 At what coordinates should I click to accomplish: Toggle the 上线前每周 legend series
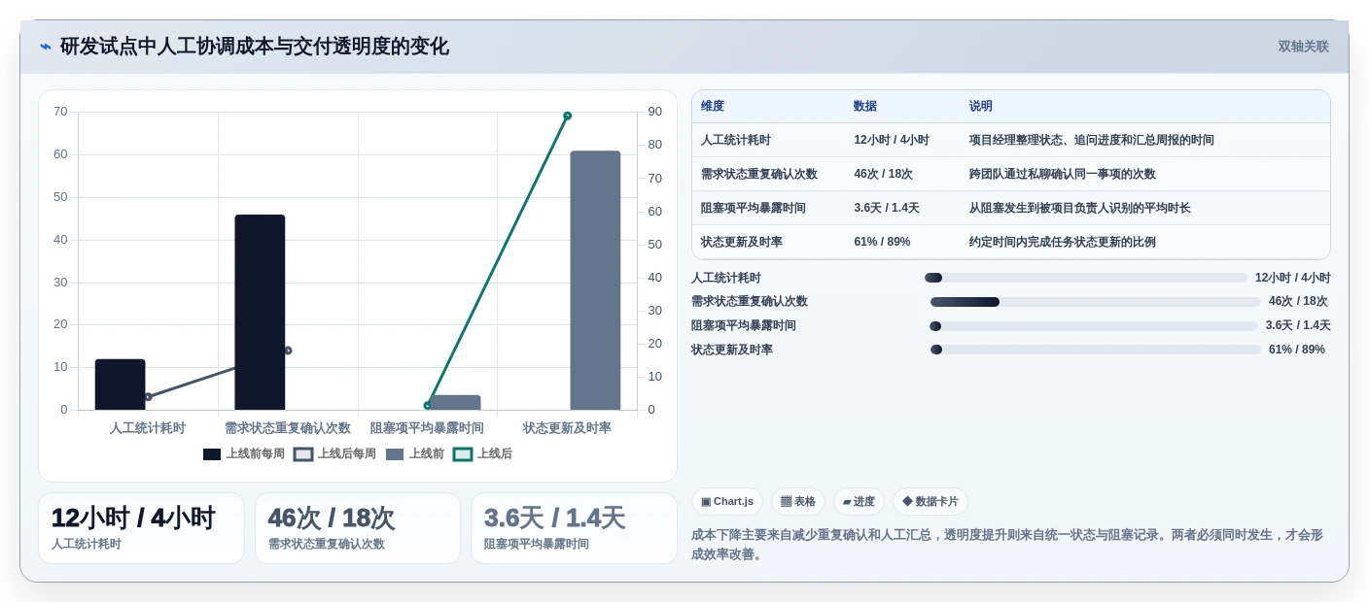click(x=244, y=454)
